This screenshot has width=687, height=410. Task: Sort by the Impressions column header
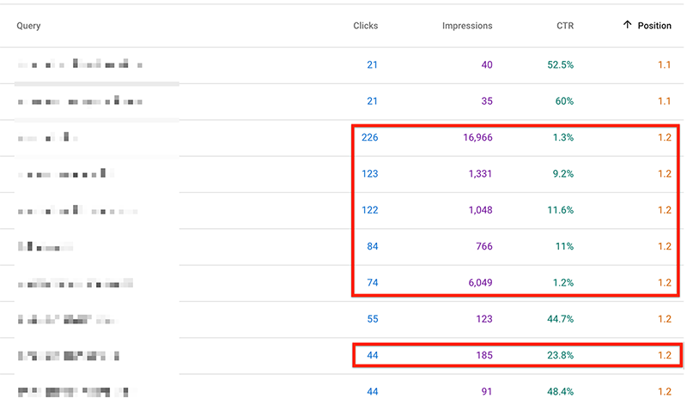tap(467, 26)
